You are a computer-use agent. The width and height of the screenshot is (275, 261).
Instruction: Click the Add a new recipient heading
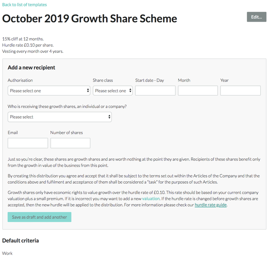pyautogui.click(x=32, y=68)
